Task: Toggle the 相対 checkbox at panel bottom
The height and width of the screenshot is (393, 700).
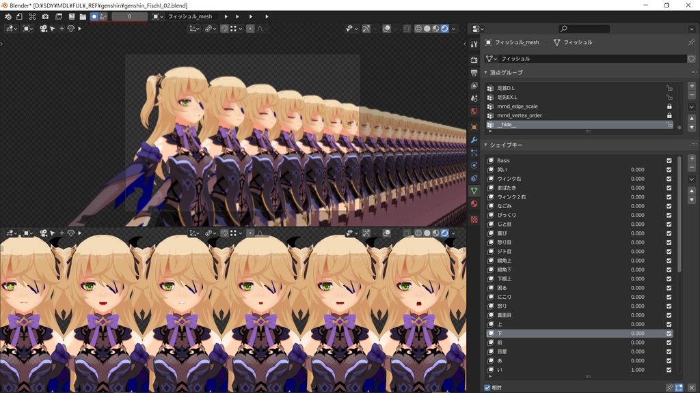Action: [486, 386]
